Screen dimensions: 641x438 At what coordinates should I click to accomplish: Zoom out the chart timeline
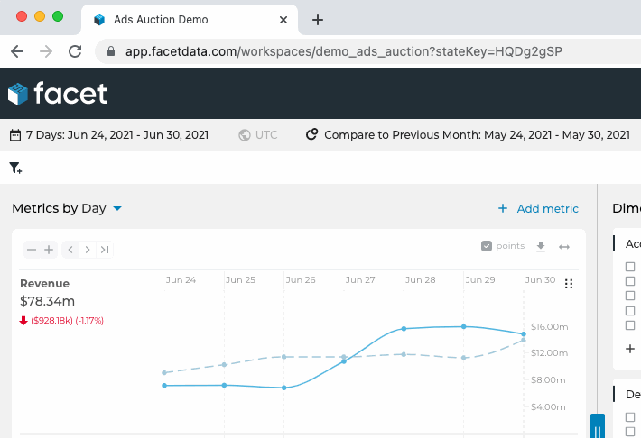(32, 250)
